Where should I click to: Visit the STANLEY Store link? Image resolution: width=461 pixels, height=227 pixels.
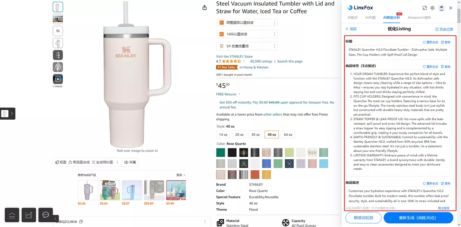click(x=234, y=56)
